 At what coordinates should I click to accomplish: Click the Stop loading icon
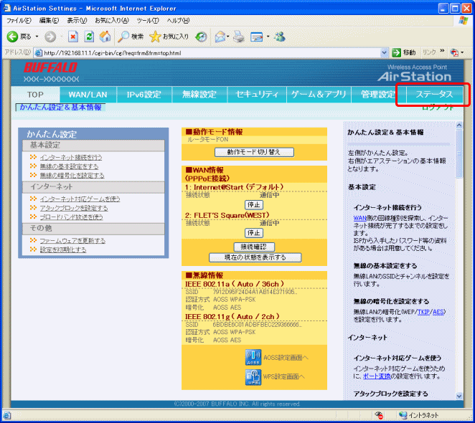pyautogui.click(x=73, y=37)
